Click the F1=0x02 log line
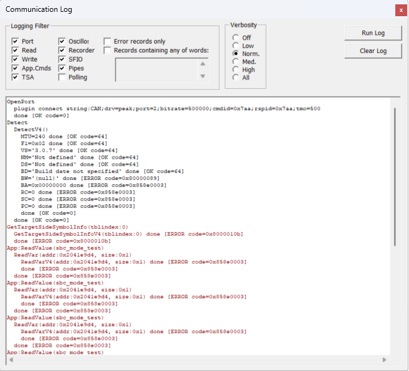Screen dimensions: 409x371 [64, 144]
